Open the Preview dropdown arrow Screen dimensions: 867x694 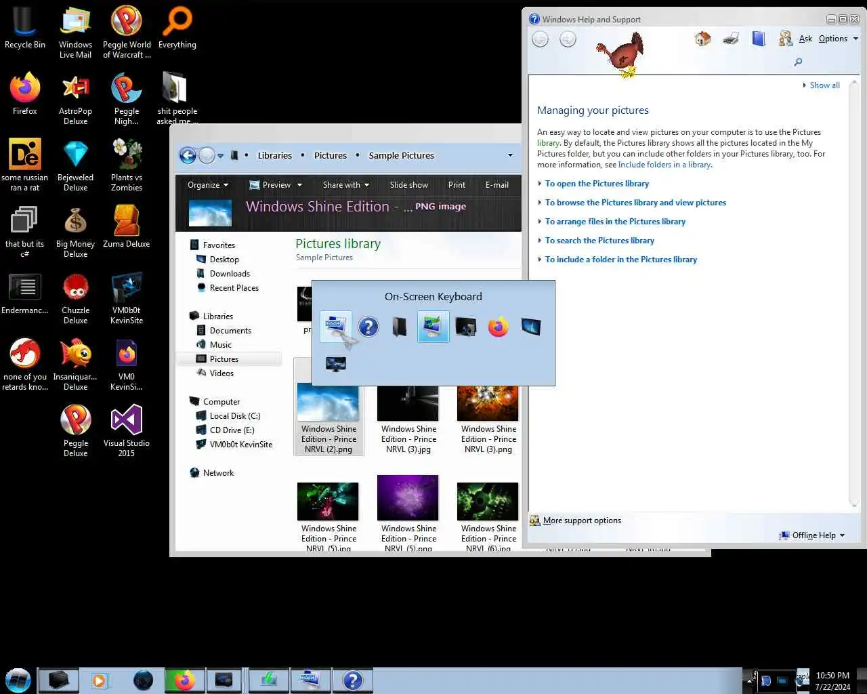(x=299, y=185)
